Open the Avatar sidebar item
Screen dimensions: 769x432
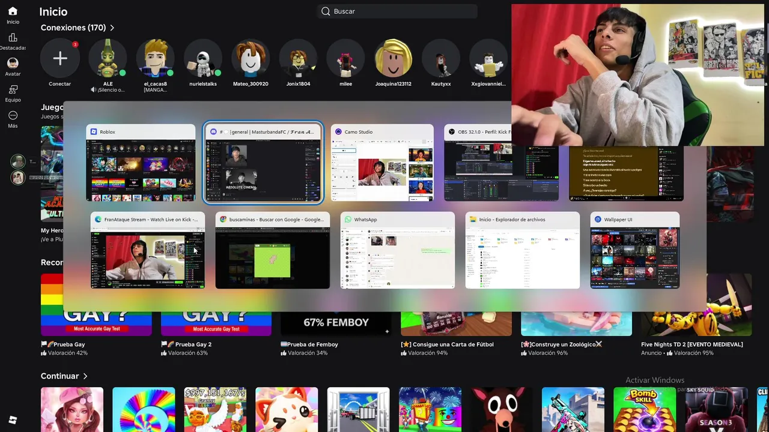coord(13,67)
